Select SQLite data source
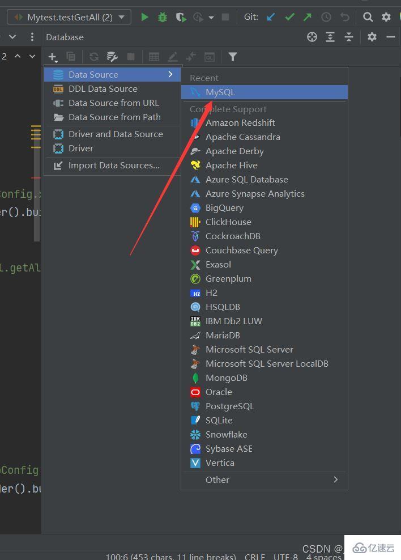 [265, 421]
